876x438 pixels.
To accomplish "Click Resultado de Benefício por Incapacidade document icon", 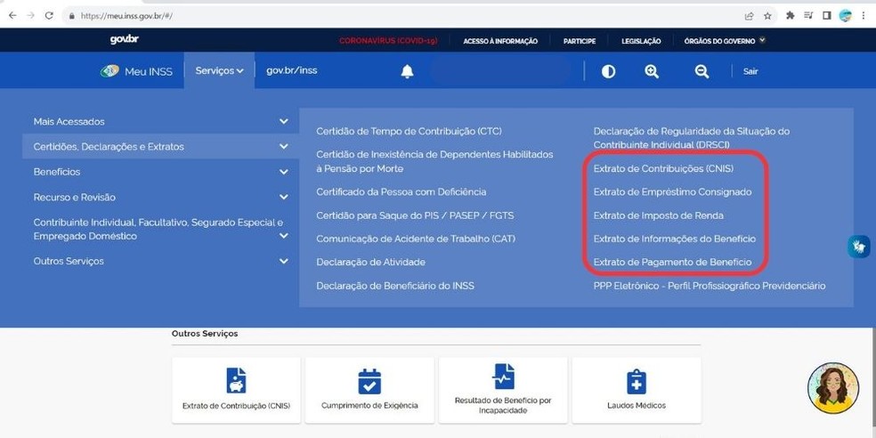I will click(x=503, y=376).
